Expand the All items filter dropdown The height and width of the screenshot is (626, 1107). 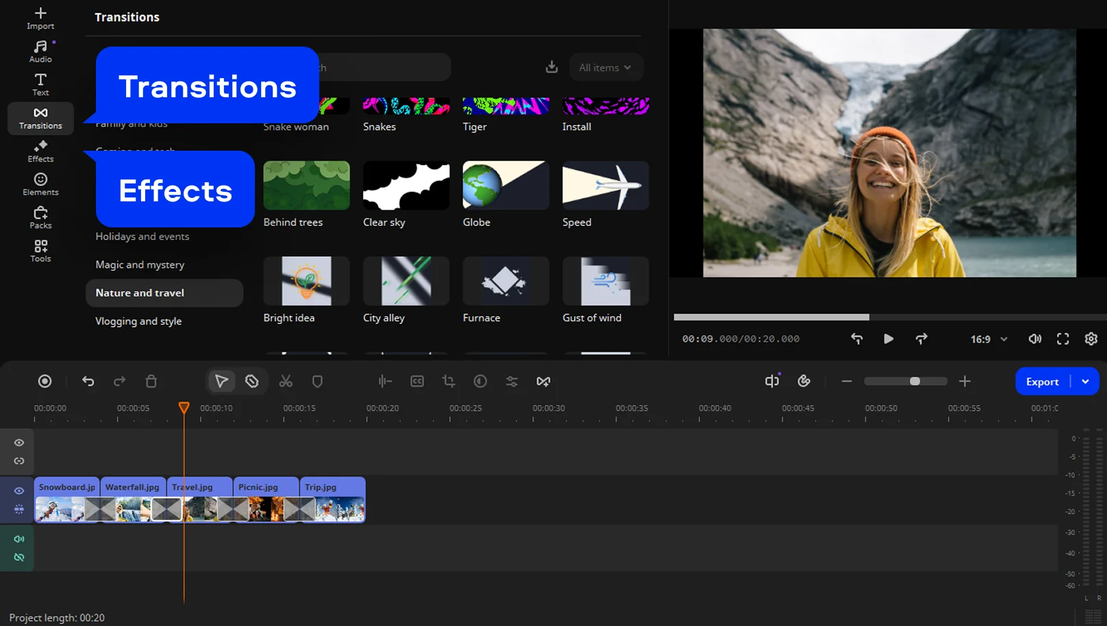pyautogui.click(x=605, y=68)
